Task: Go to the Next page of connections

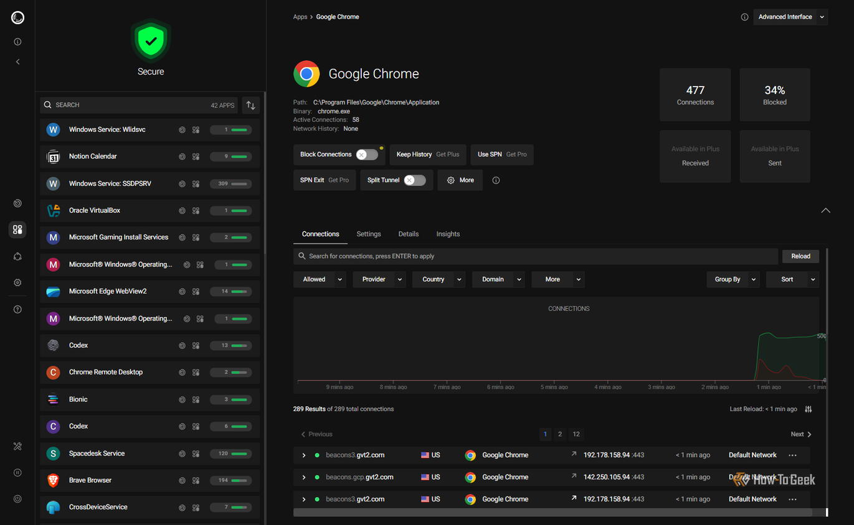Action: click(801, 434)
